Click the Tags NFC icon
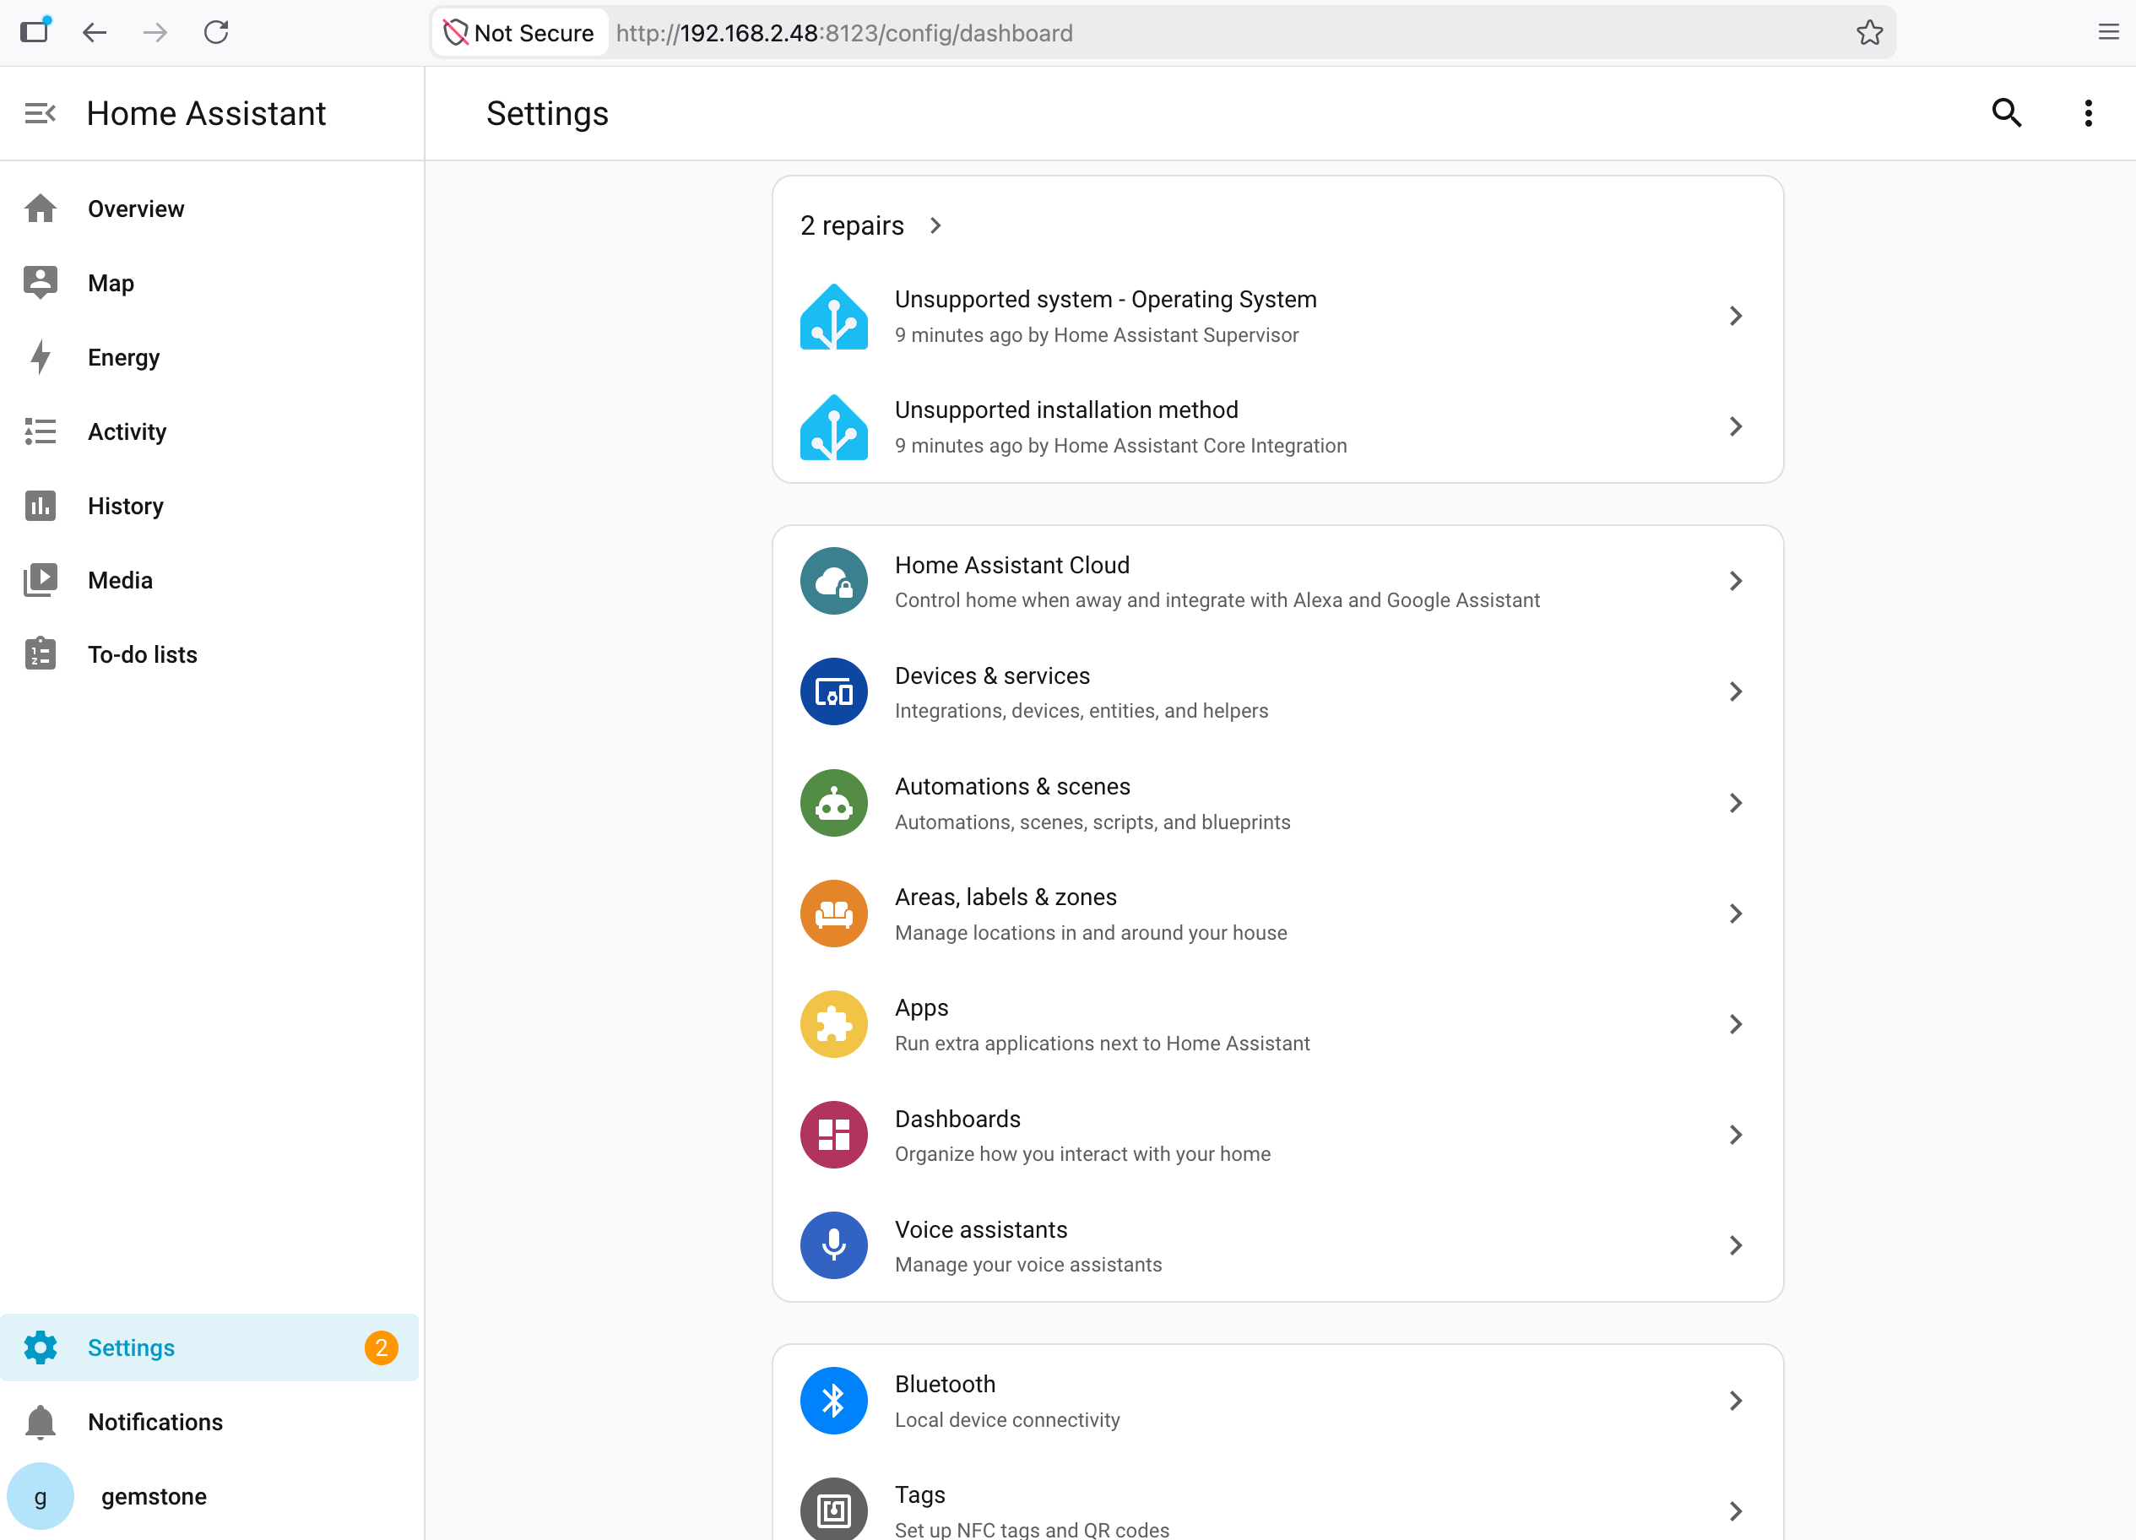This screenshot has width=2136, height=1540. (833, 1510)
